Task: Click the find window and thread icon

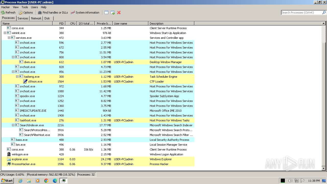Action: point(112,12)
